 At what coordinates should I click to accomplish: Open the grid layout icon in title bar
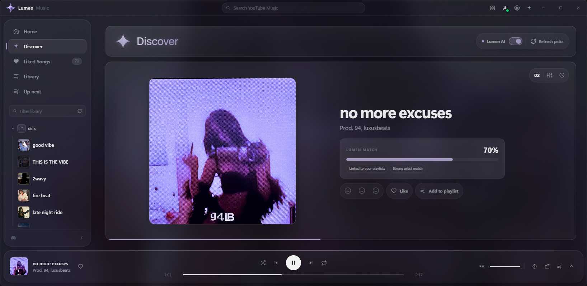(493, 8)
